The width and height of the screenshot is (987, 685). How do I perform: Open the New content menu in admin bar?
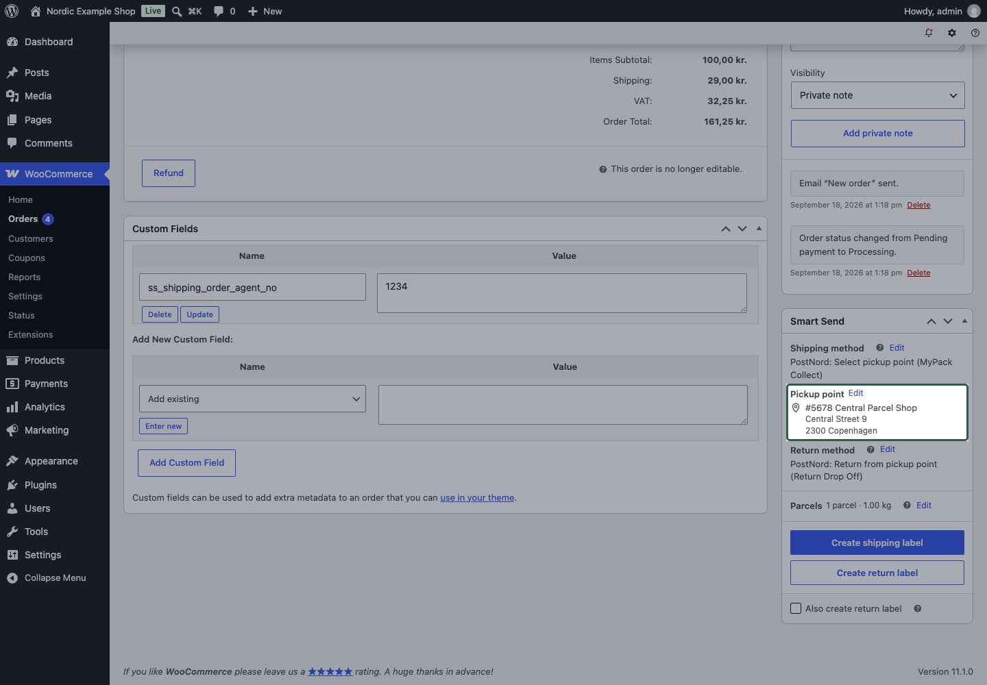coord(265,11)
